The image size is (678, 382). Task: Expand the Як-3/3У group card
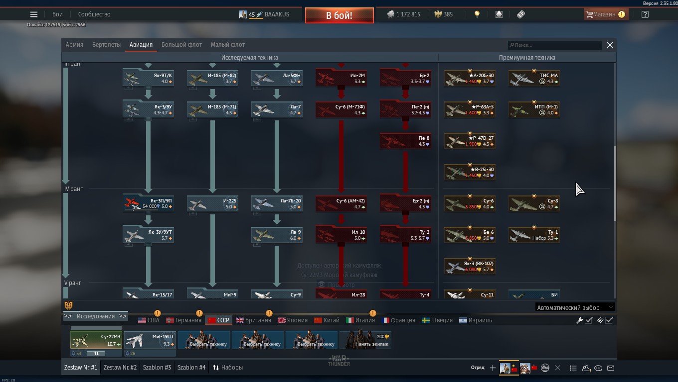tap(148, 109)
